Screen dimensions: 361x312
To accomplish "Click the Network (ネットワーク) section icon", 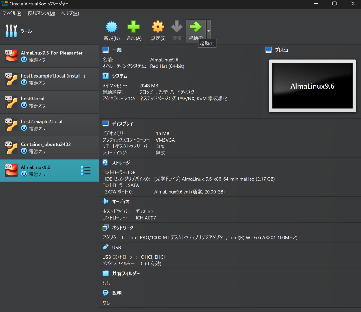I will coord(106,228).
